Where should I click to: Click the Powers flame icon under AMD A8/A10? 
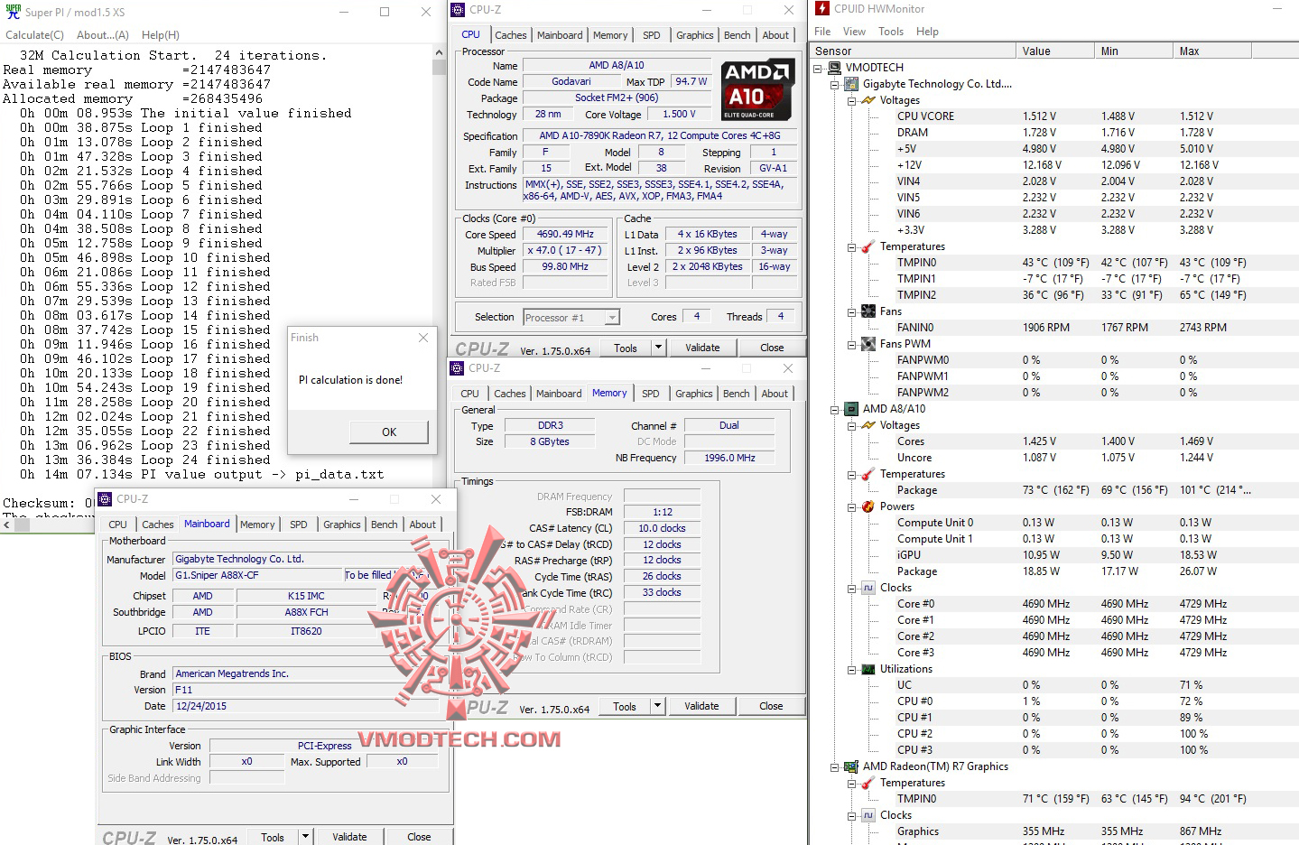868,506
